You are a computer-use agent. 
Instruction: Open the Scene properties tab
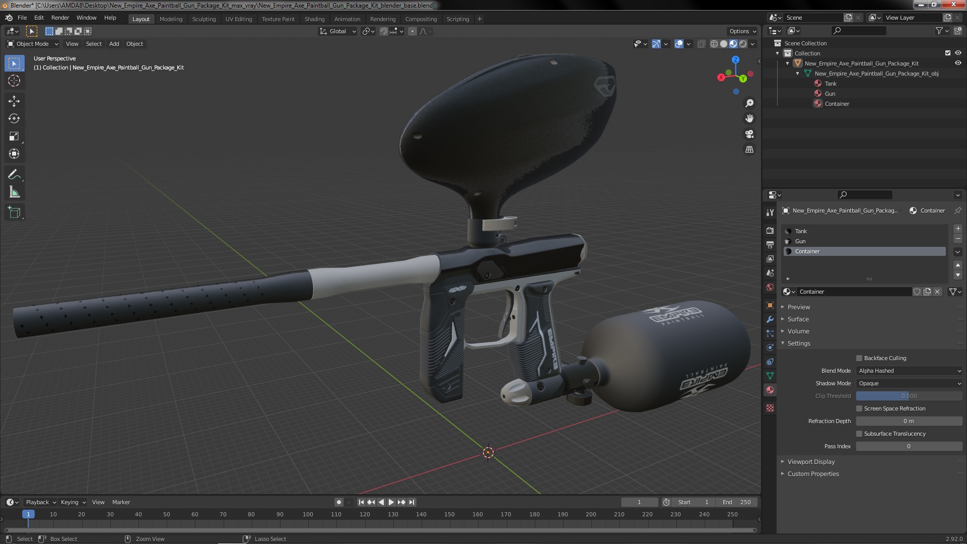770,273
